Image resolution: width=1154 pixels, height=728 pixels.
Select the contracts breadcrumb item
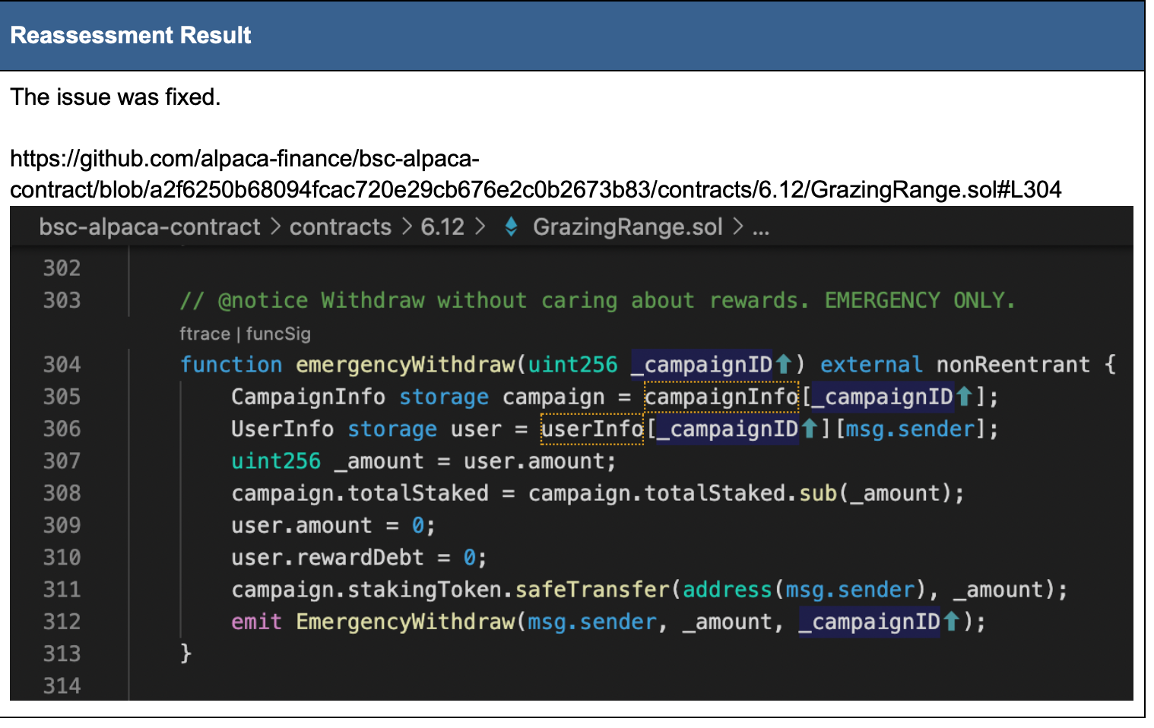click(341, 226)
